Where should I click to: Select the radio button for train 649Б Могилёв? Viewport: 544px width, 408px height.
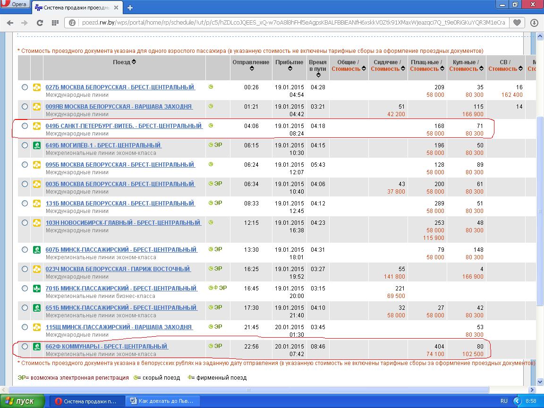point(25,145)
